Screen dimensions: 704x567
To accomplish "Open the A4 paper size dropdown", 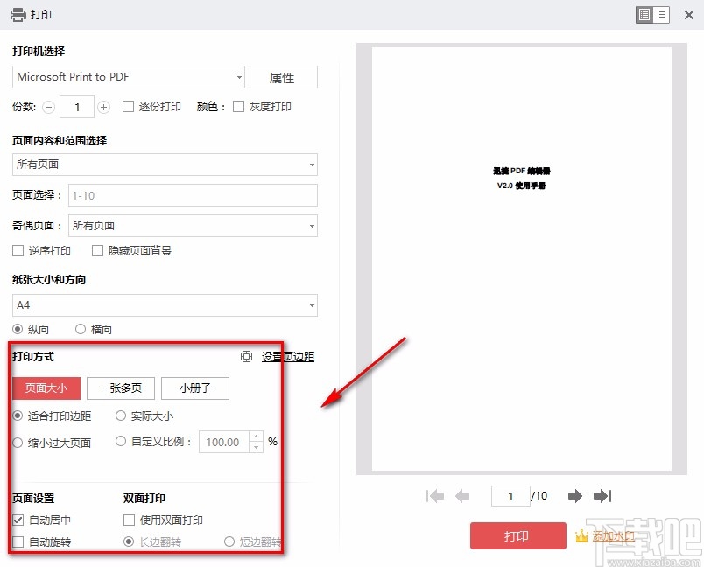I will click(312, 305).
